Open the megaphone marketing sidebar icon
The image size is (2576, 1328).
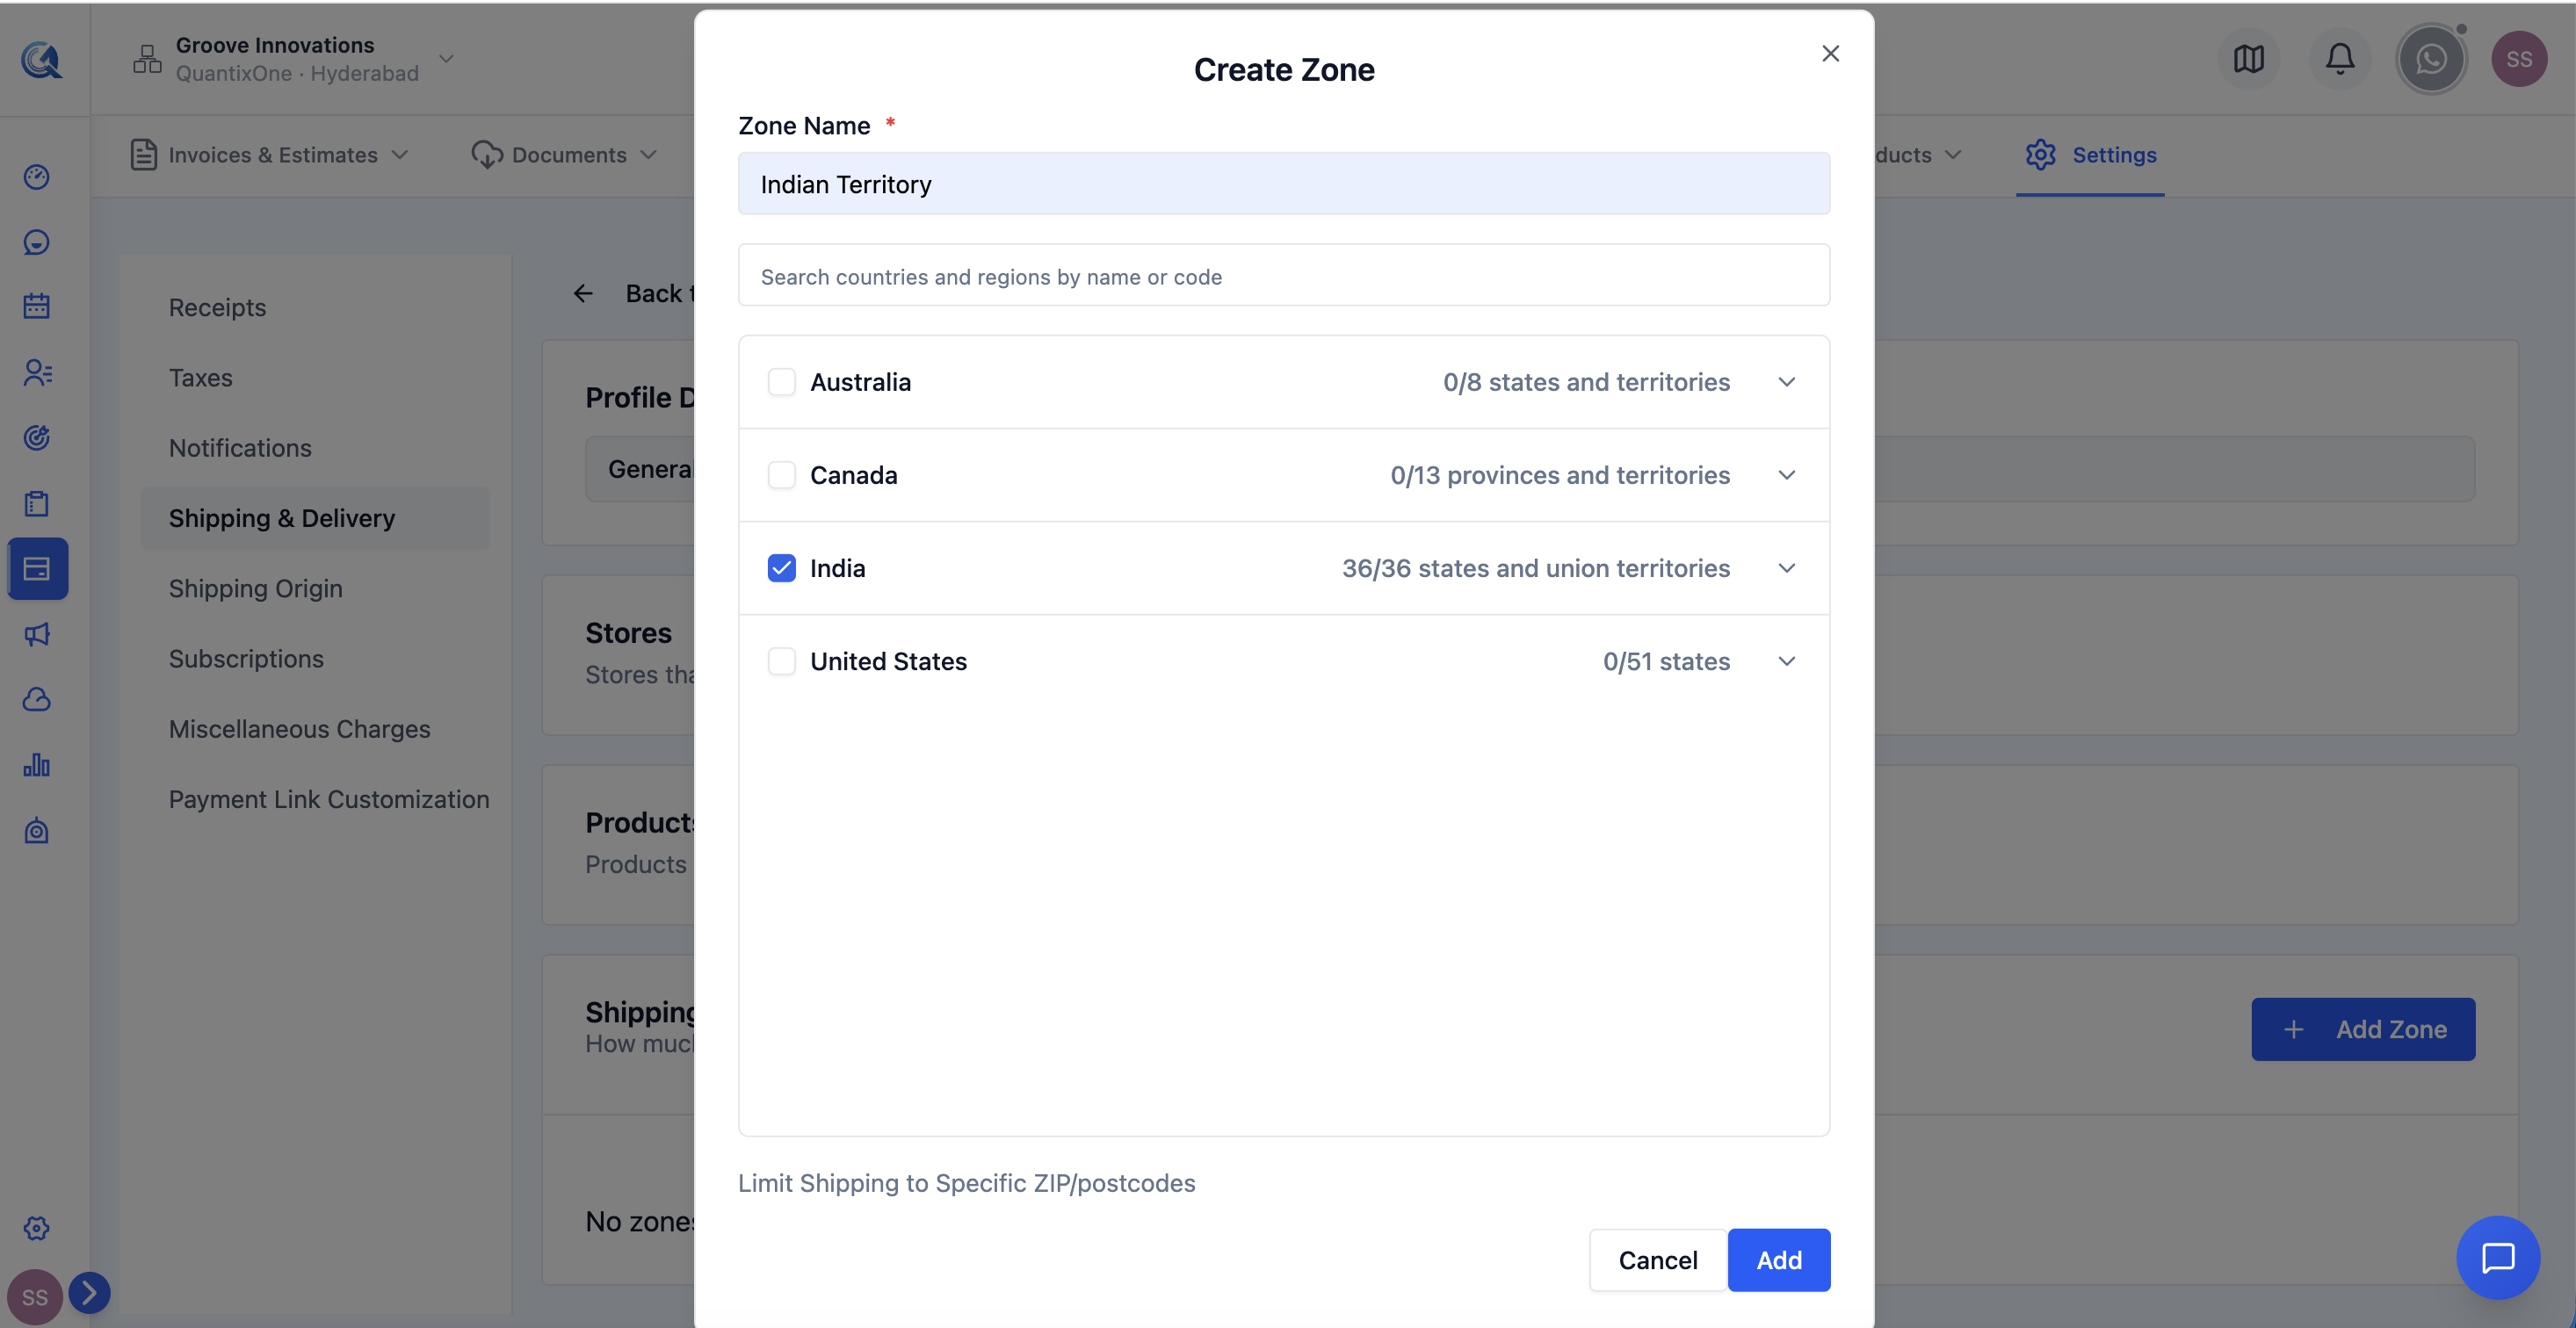click(37, 634)
